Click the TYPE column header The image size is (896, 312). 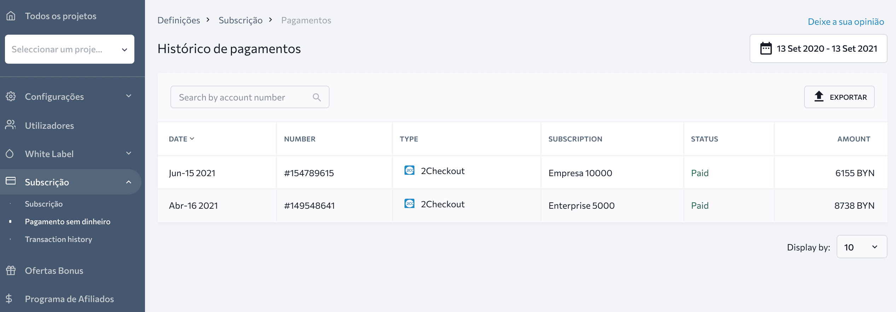click(x=409, y=139)
